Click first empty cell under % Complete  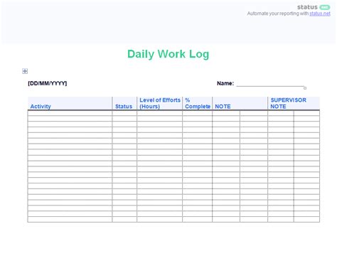(x=198, y=113)
